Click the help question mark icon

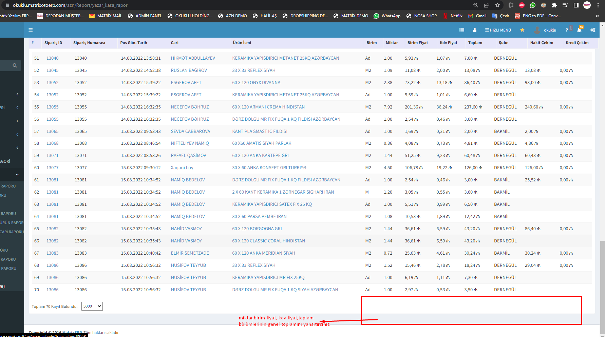click(x=567, y=30)
